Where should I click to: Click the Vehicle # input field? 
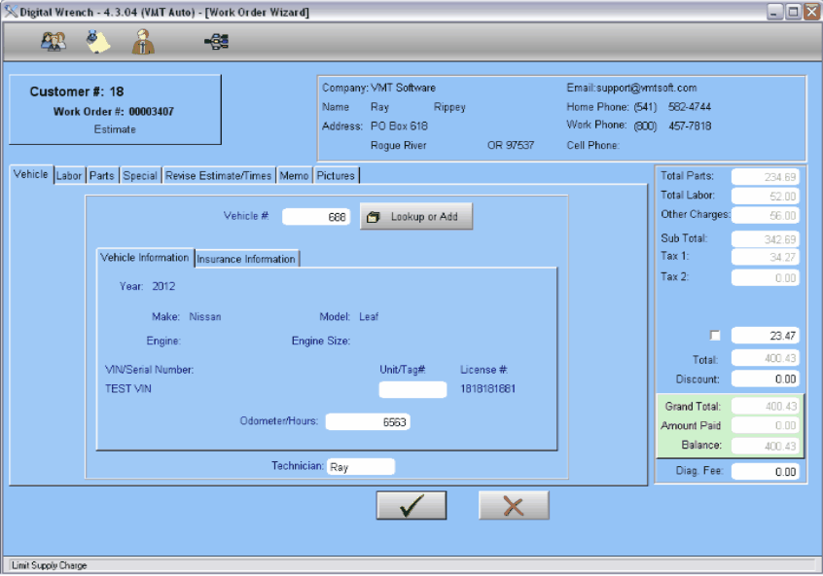click(317, 217)
